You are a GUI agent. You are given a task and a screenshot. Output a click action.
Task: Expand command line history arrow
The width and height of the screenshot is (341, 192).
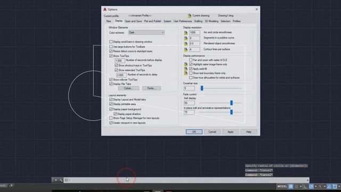click(307, 180)
